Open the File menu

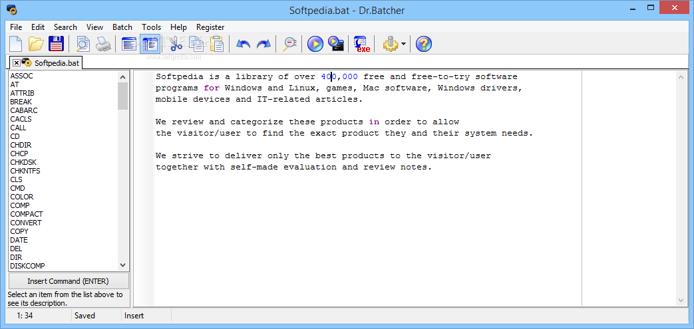click(16, 27)
